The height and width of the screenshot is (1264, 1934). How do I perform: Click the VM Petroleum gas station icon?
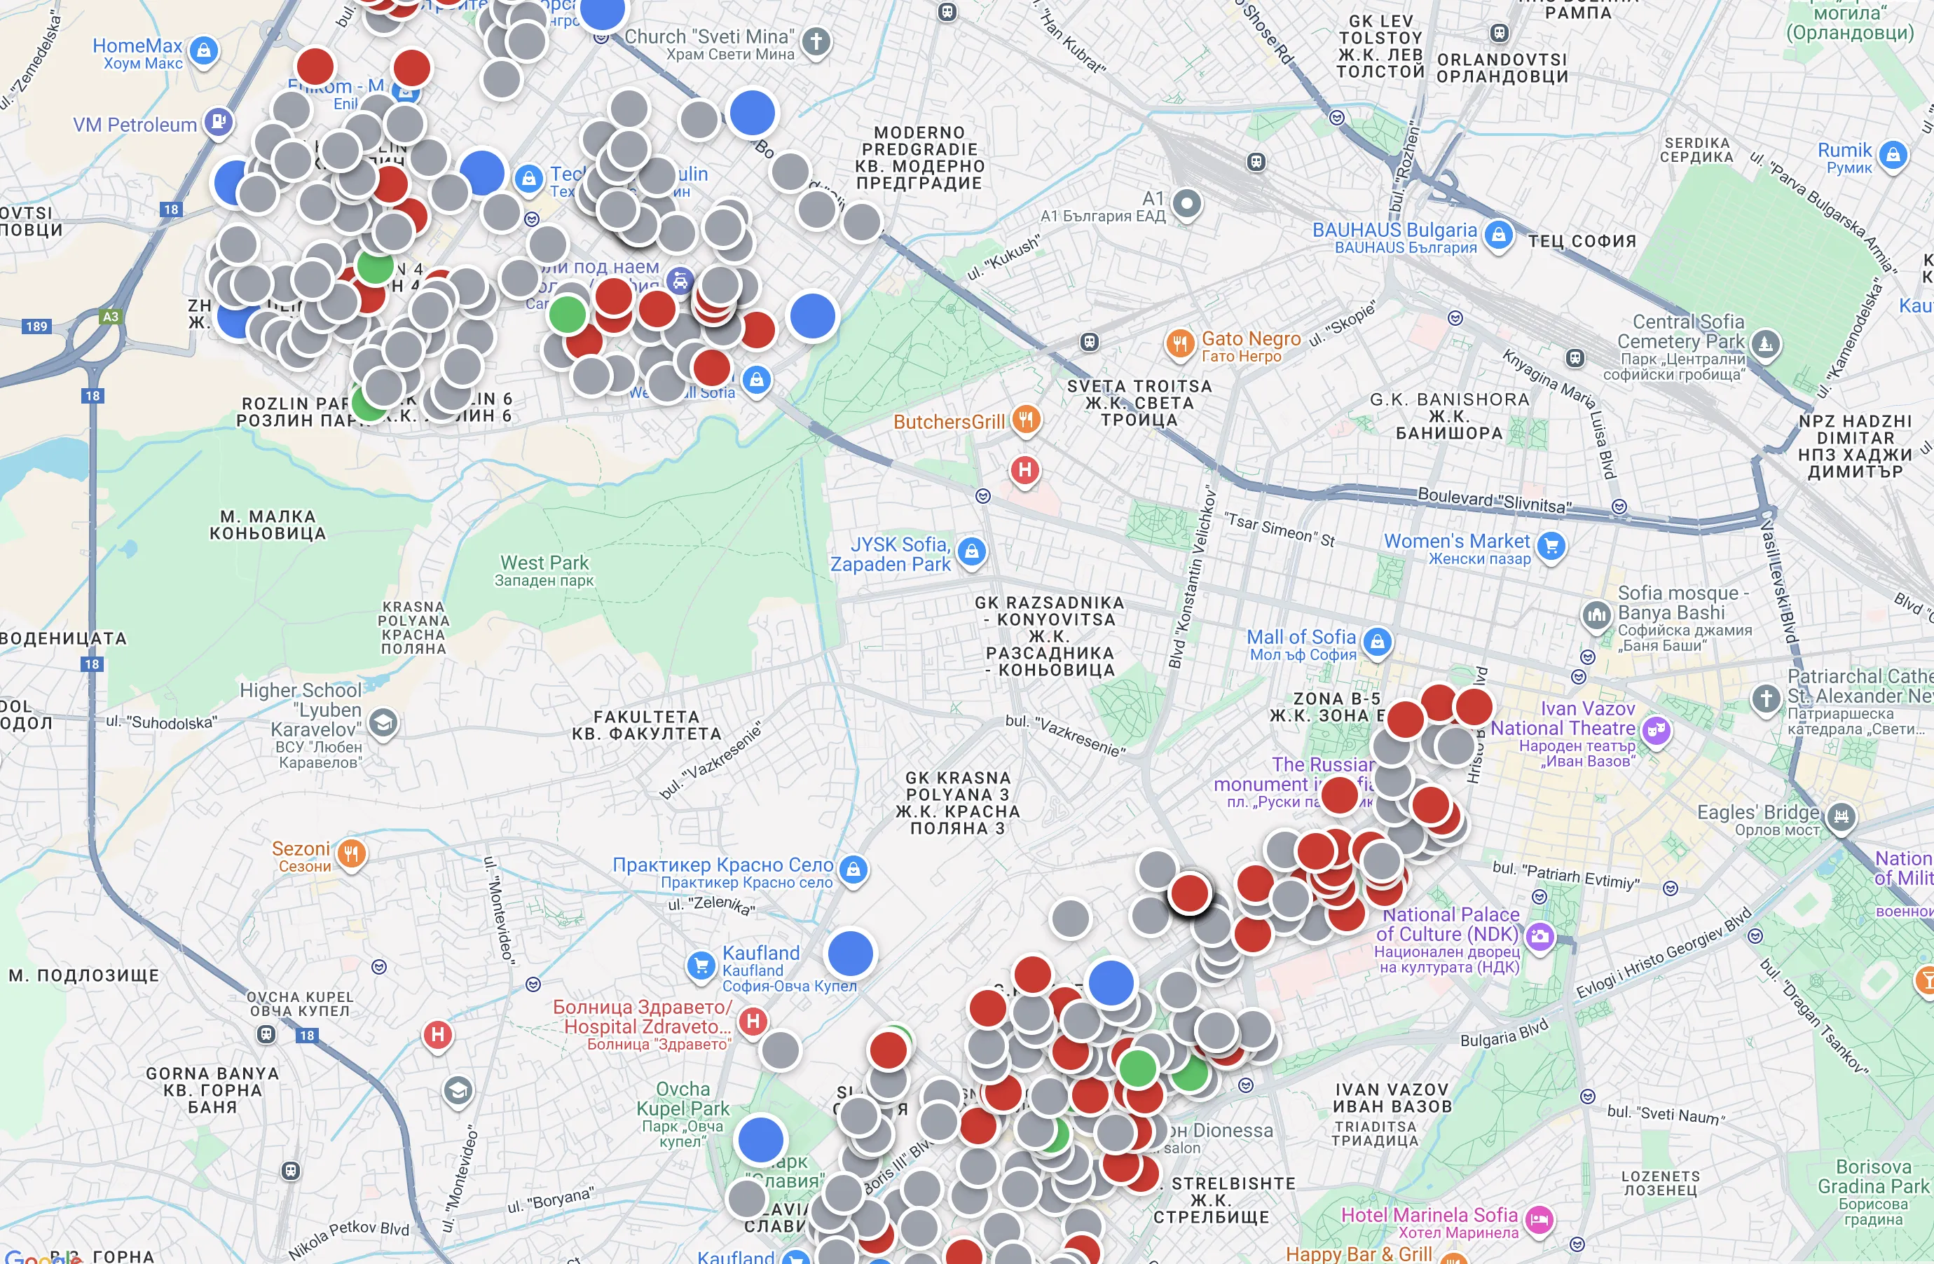pos(217,123)
